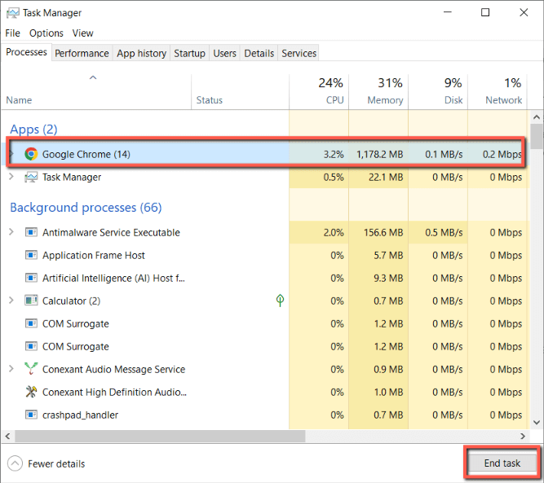
Task: Click the Fewer details link
Action: tap(56, 464)
